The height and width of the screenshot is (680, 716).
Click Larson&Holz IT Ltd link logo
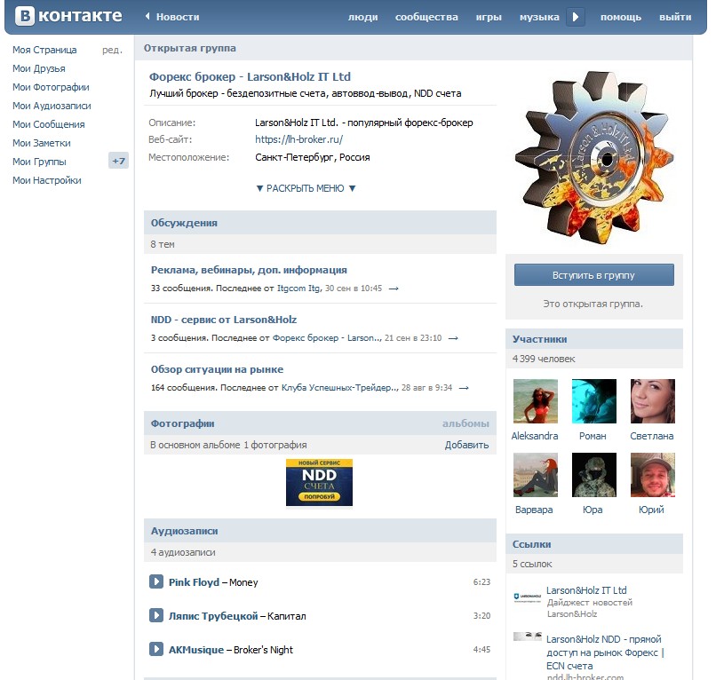(x=528, y=597)
